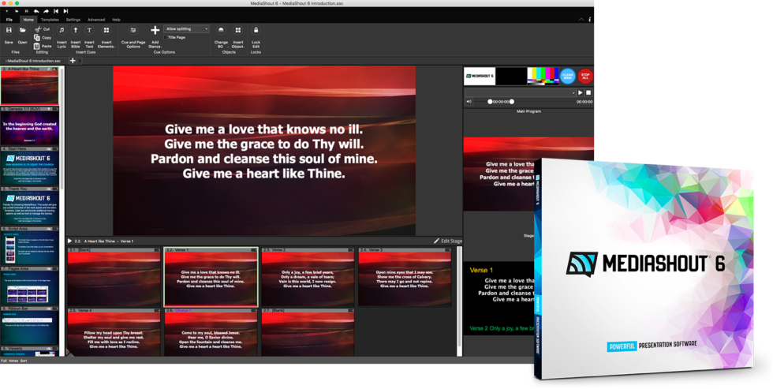Click the Undo arrow in quick access bar
This screenshot has width=773, height=389.
click(36, 11)
